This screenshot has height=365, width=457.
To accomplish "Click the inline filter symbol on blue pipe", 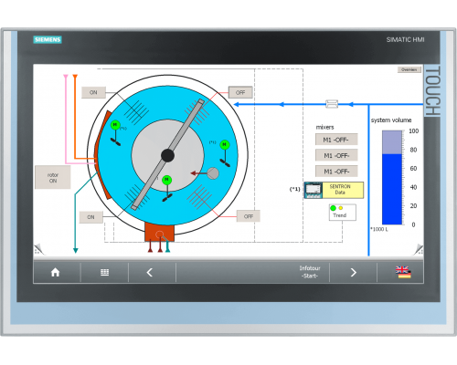I will tap(332, 104).
